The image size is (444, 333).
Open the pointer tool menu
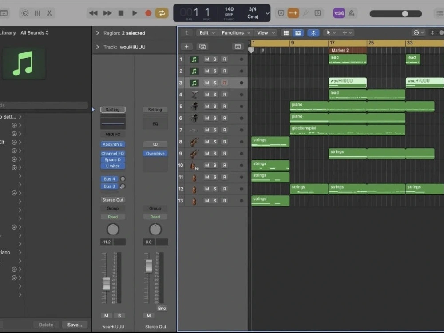click(331, 33)
